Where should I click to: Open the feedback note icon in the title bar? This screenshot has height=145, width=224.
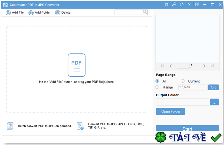(197, 5)
